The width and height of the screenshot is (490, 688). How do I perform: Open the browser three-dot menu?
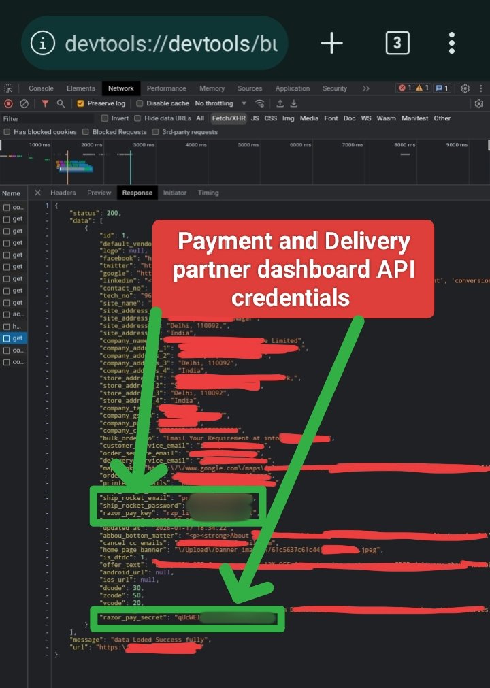click(451, 43)
